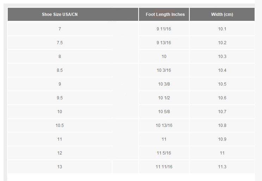
Task: Select shoe size 7 cell
Action: [60, 29]
